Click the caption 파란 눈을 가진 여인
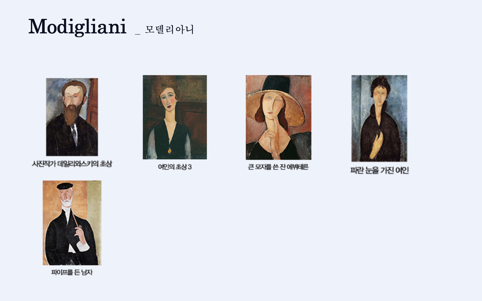Image resolution: width=482 pixels, height=301 pixels. click(380, 170)
